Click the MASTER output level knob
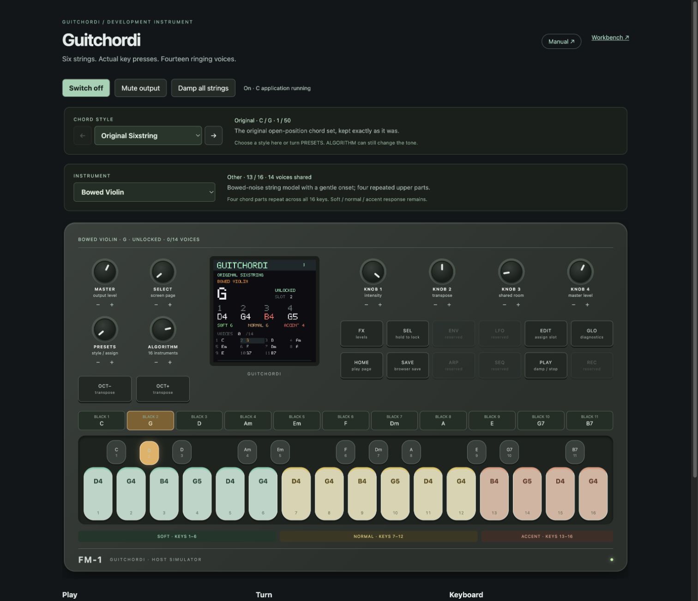The height and width of the screenshot is (601, 698). pos(105,271)
